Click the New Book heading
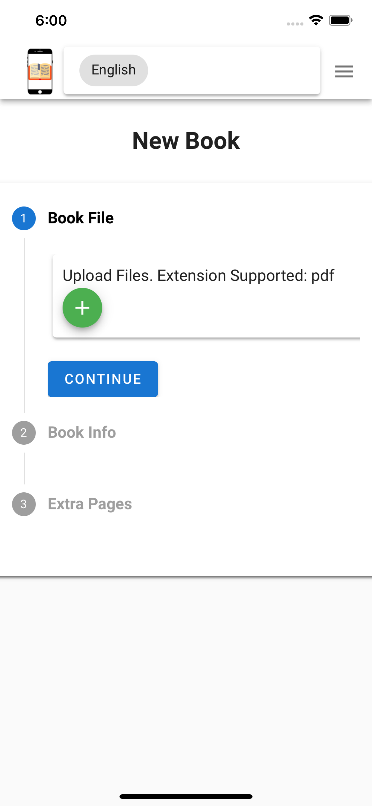The image size is (372, 806). pos(186,141)
